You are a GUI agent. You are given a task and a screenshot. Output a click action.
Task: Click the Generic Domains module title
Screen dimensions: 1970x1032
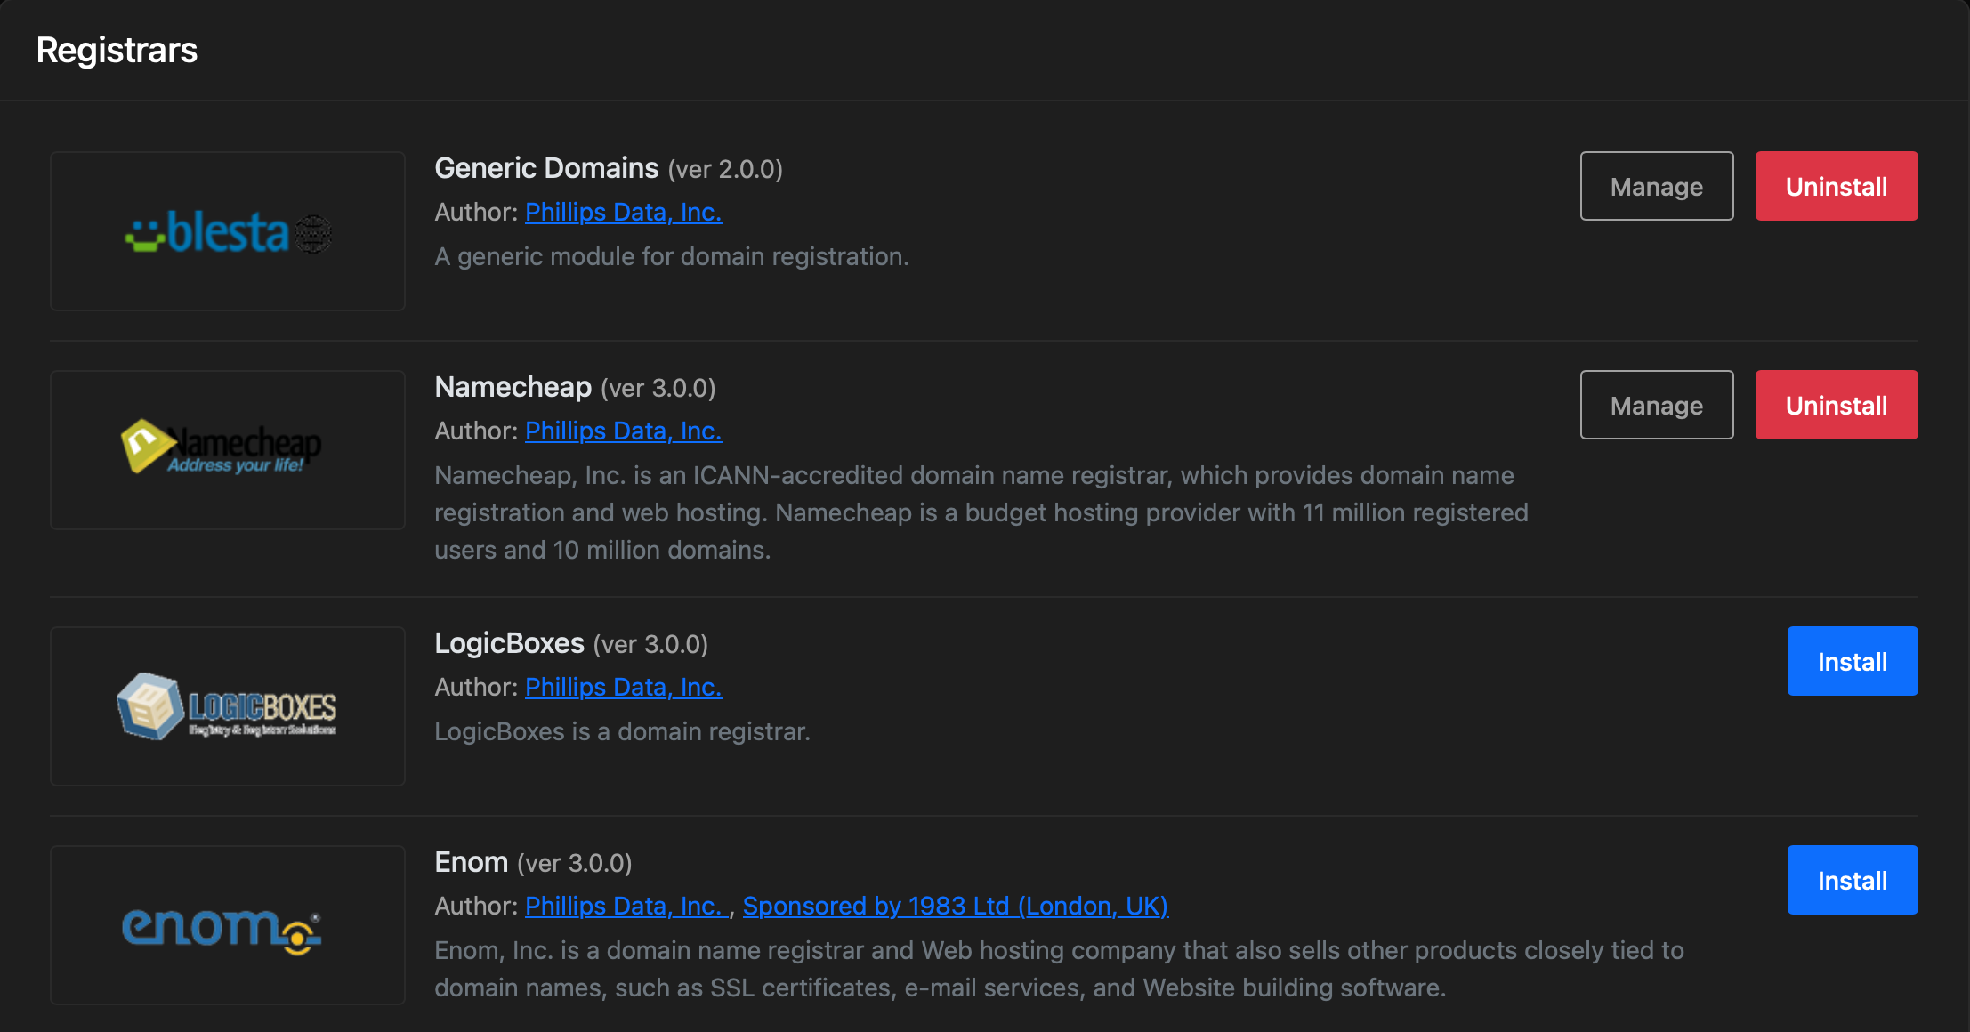(x=546, y=168)
